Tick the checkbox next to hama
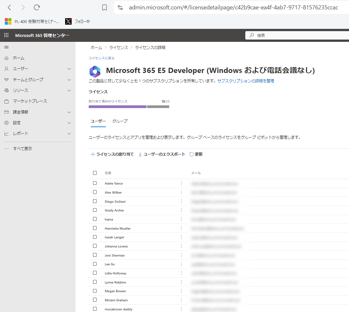Image resolution: width=349 pixels, height=312 pixels. pyautogui.click(x=95, y=219)
